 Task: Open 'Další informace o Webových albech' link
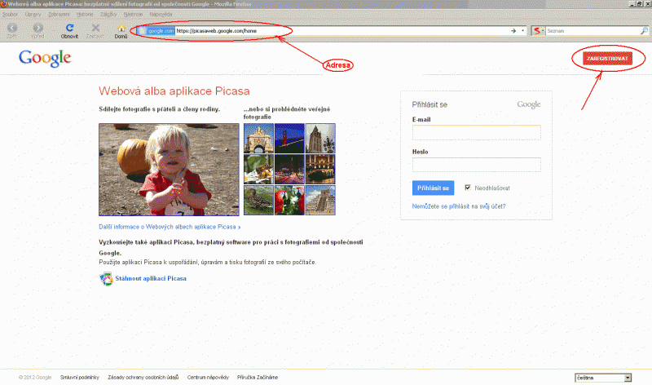170,227
